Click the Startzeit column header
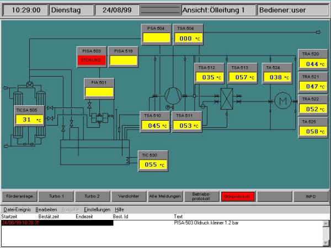 [x=9, y=217]
